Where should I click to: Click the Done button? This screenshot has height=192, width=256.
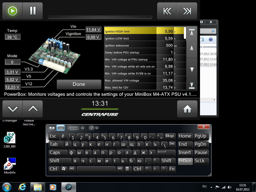79,84
